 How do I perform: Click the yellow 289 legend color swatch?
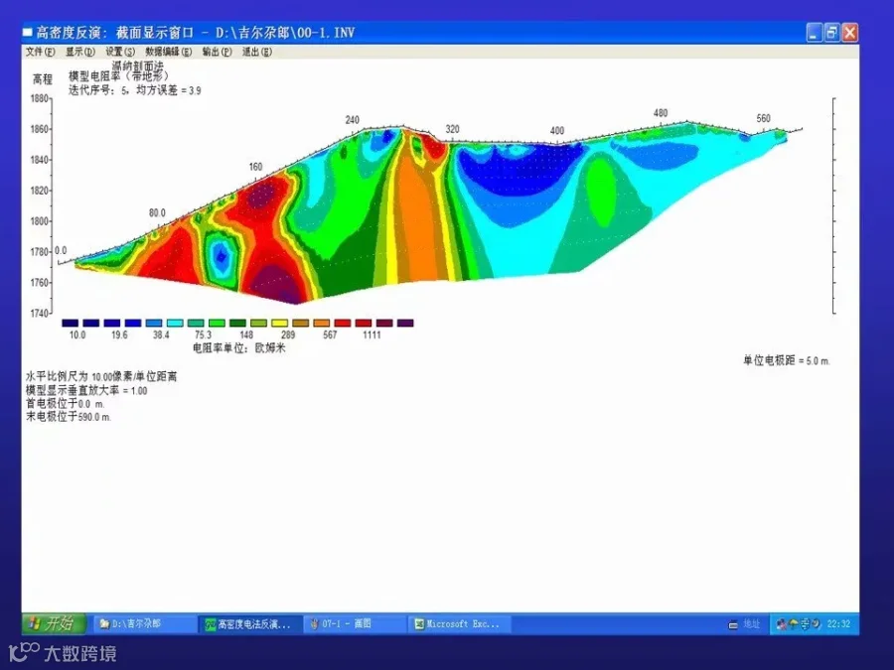[x=279, y=323]
